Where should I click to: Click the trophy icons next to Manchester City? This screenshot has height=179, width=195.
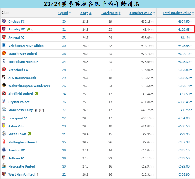click(x=39, y=110)
